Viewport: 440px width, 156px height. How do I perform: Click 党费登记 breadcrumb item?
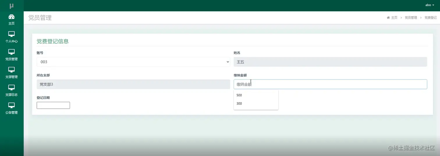(x=431, y=18)
